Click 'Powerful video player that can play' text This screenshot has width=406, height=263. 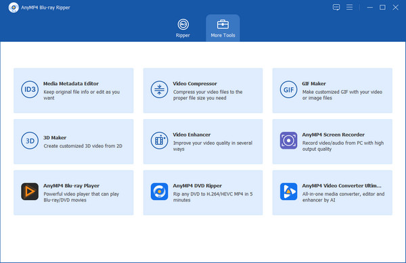[81, 197]
